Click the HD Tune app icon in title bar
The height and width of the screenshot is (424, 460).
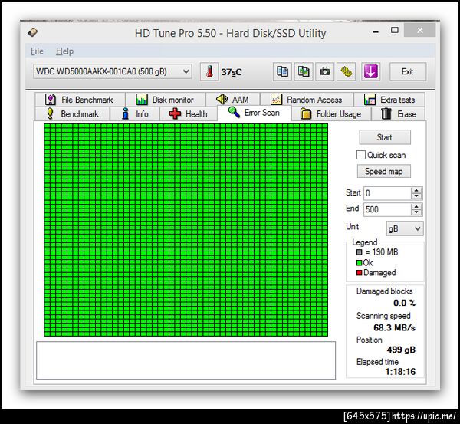click(33, 32)
